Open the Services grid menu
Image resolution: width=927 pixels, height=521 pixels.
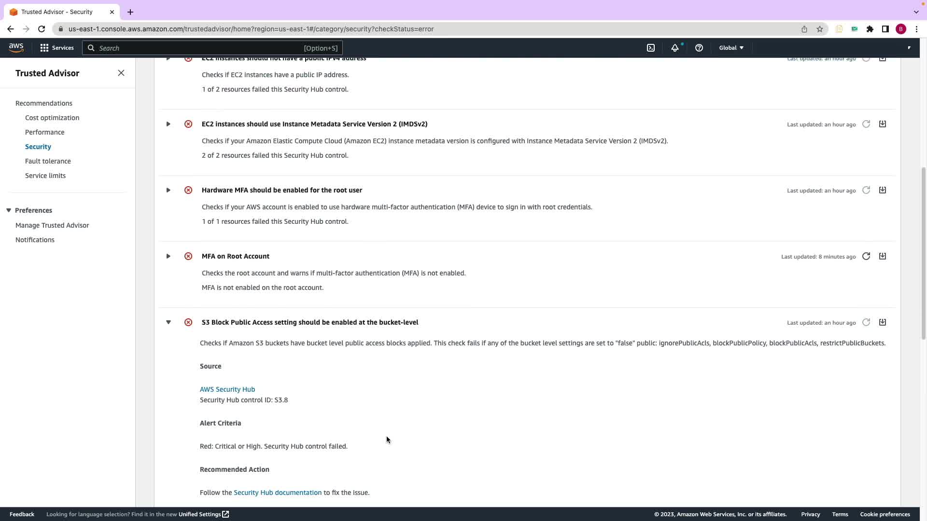coord(56,48)
